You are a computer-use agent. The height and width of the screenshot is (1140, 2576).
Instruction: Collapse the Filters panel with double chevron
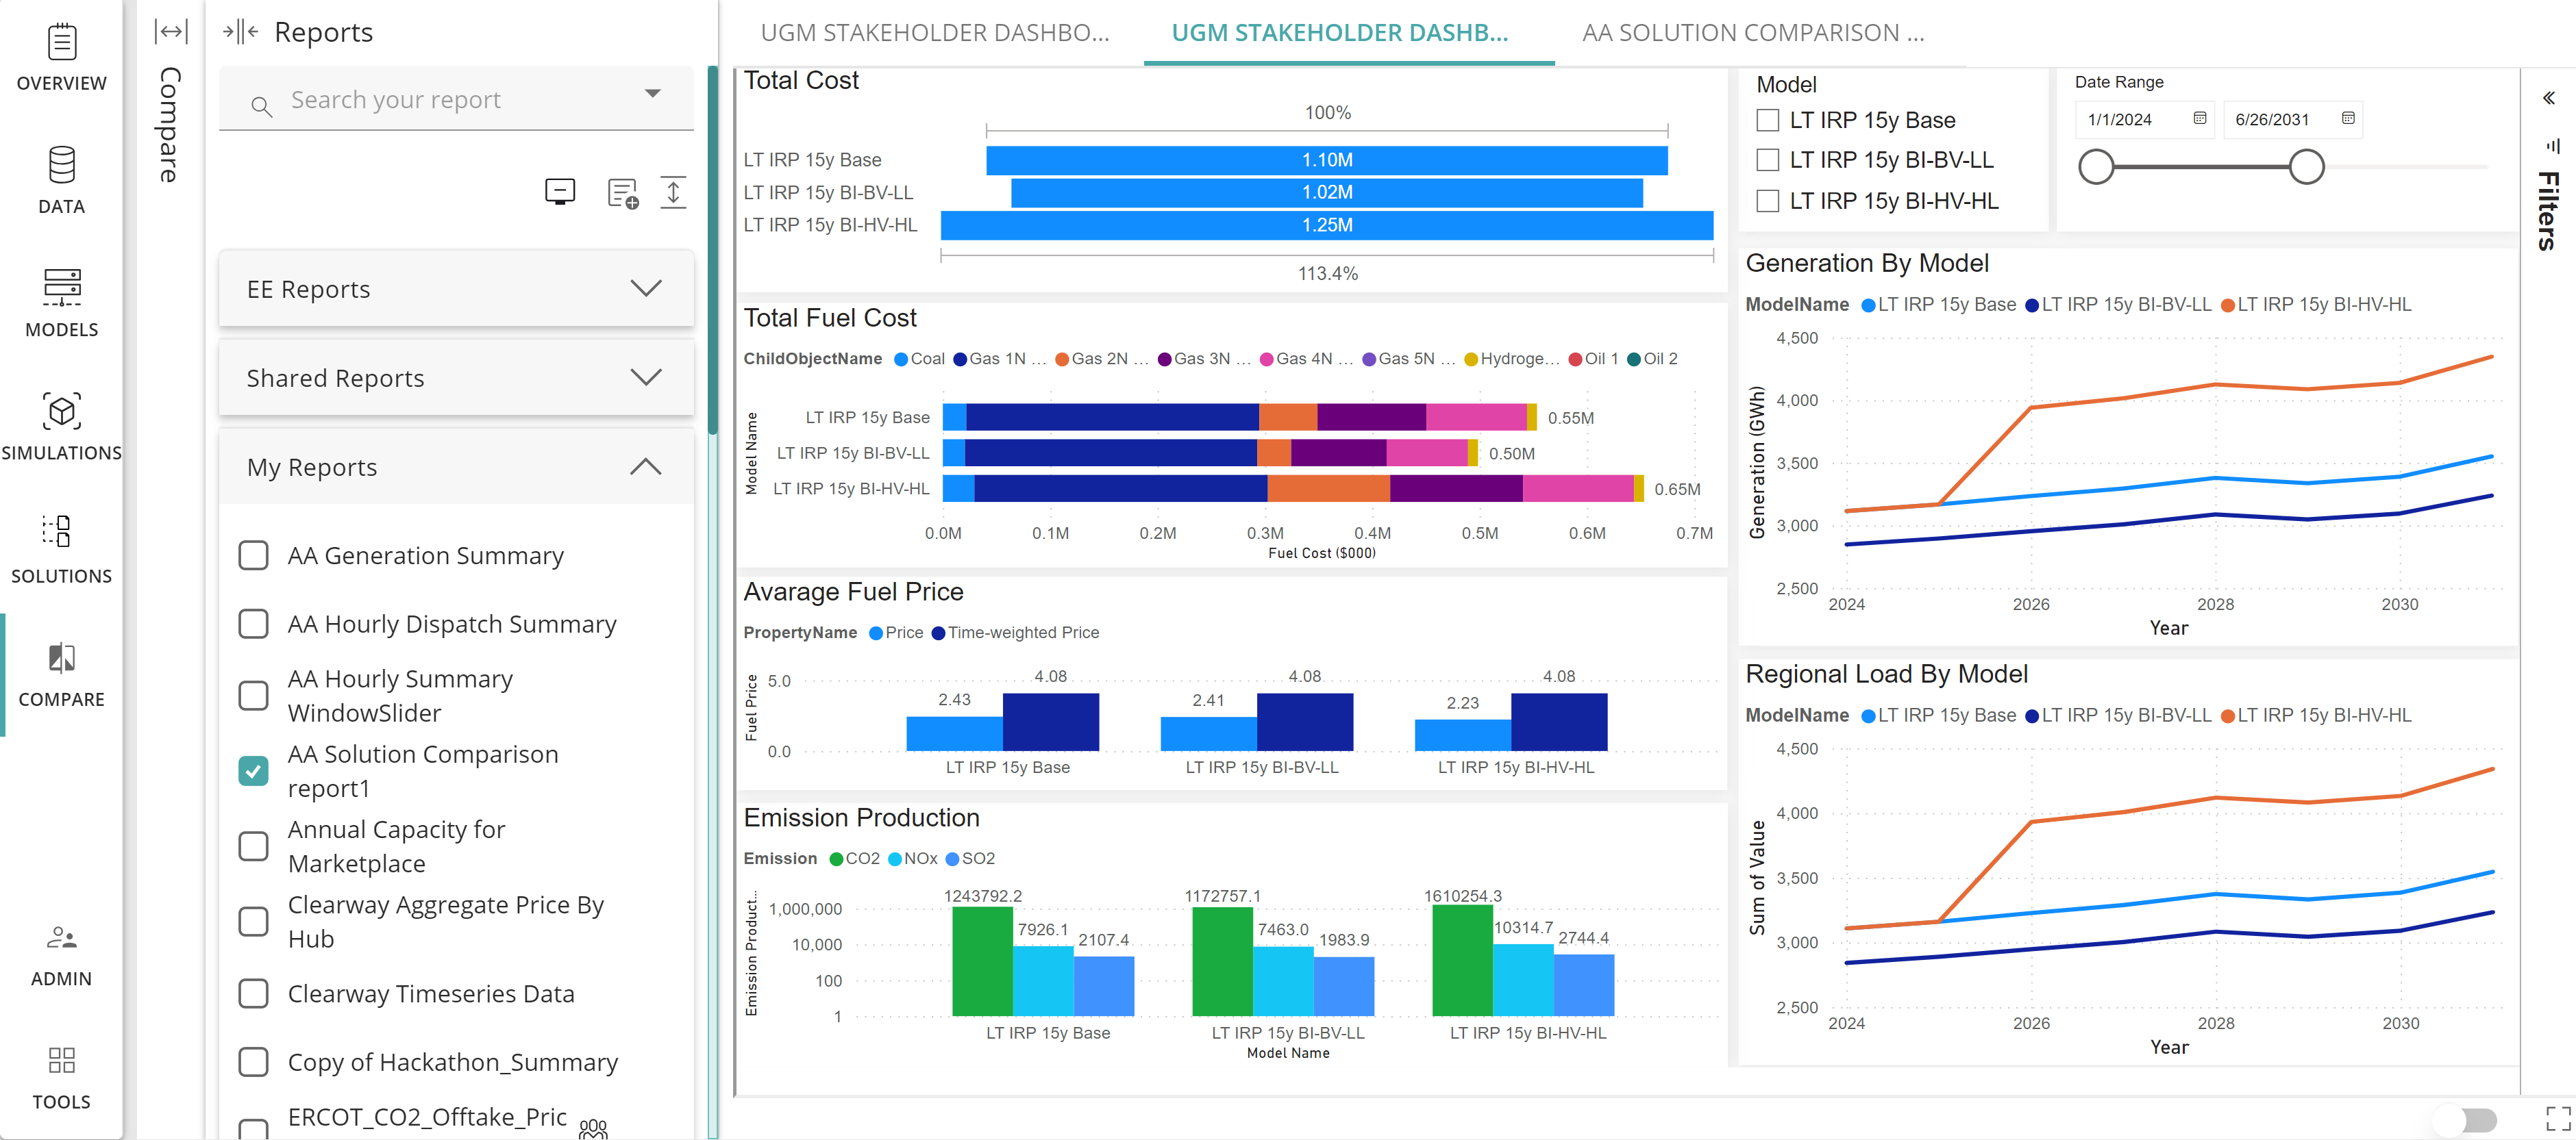2548,97
